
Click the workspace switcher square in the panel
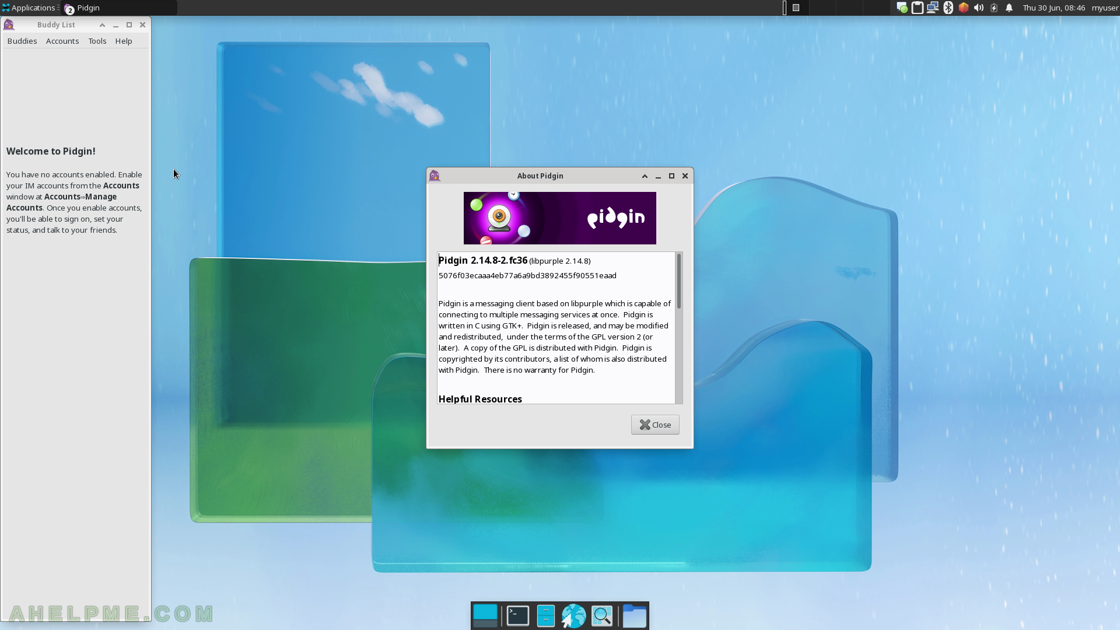tap(796, 8)
